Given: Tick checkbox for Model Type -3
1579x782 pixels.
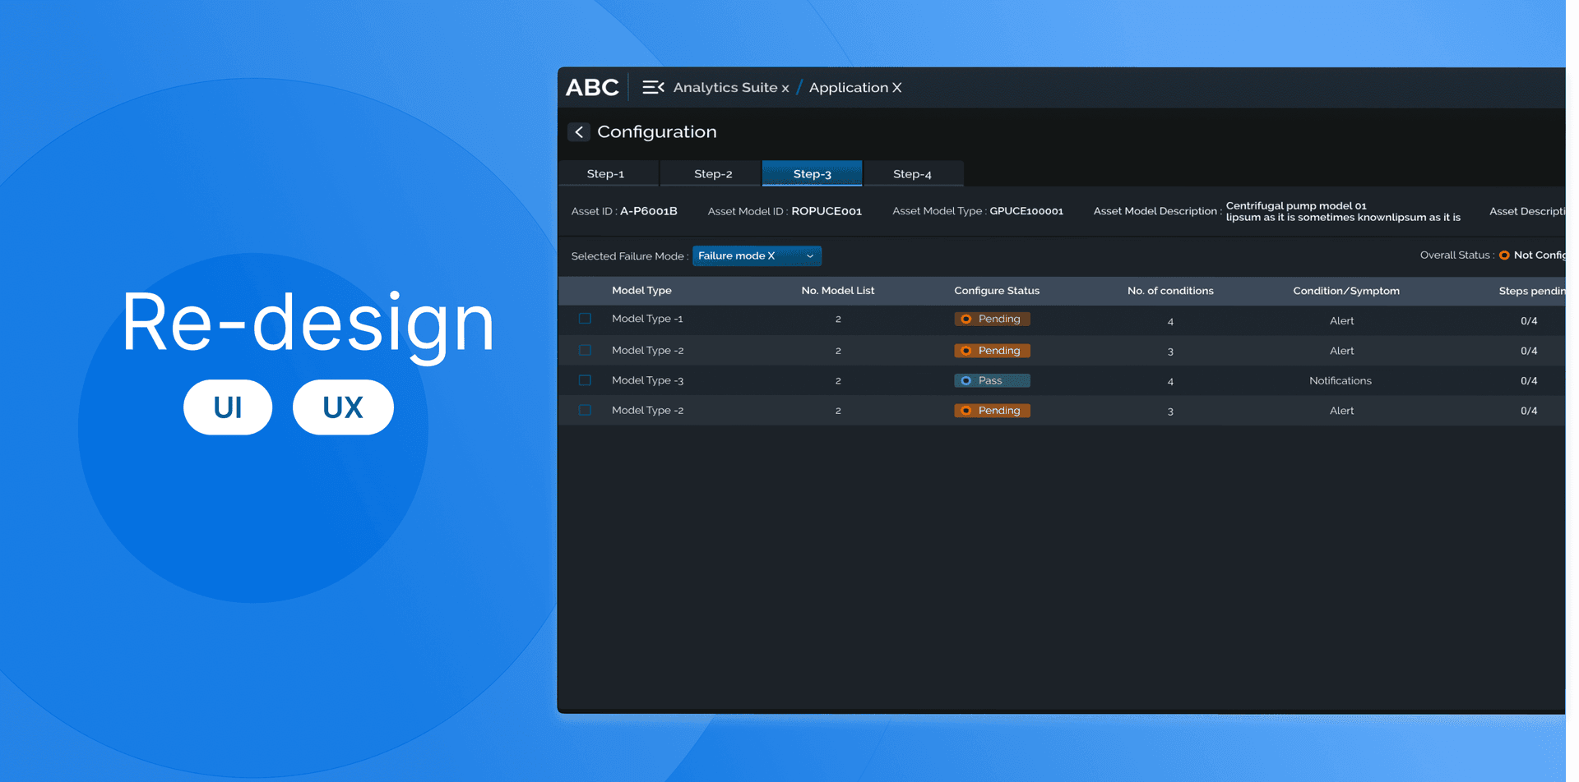Looking at the screenshot, I should pos(585,380).
